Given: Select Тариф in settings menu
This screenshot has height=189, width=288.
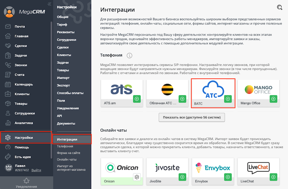Looking at the screenshot, I should [x=62, y=24].
